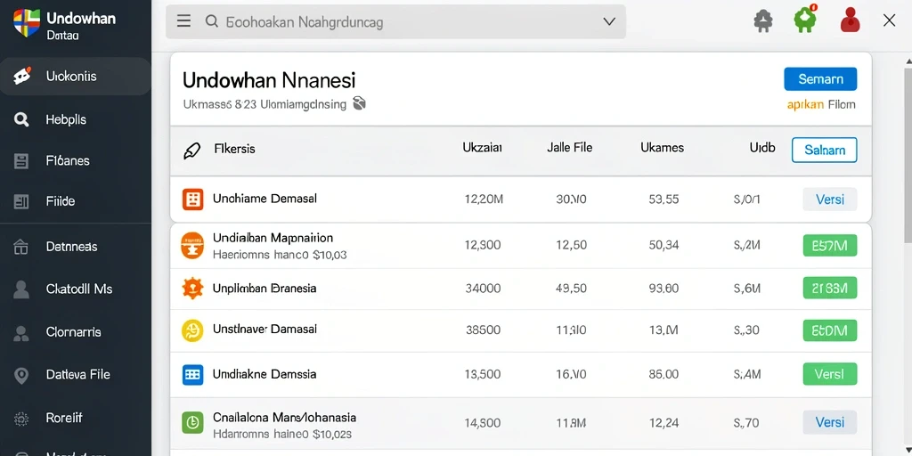Image resolution: width=912 pixels, height=456 pixels.
Task: Click the green E5DM button
Action: [x=829, y=330]
